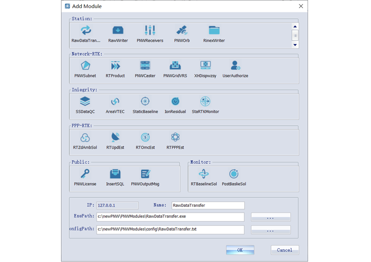Pick the RTUpdEst module icon
Image resolution: width=371 pixels, height=262 pixels.
(x=115, y=138)
